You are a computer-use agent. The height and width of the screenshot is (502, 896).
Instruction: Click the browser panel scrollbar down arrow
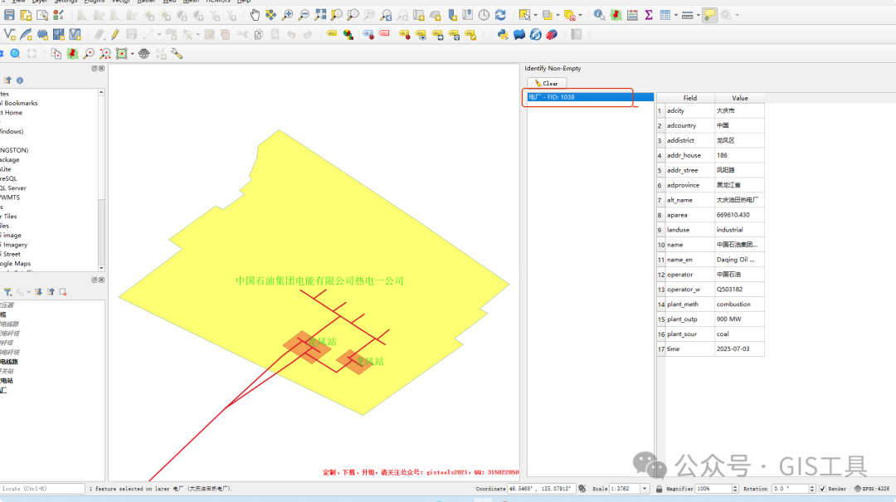point(101,268)
